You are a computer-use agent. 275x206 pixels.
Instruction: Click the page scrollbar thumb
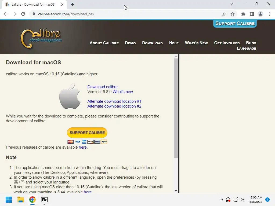pyautogui.click(x=176, y=108)
